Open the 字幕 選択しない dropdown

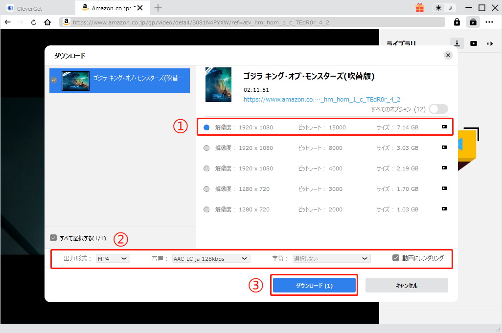tap(331, 258)
